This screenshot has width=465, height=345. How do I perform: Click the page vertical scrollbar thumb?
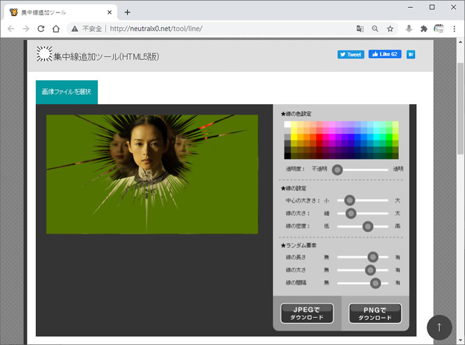tap(460, 108)
